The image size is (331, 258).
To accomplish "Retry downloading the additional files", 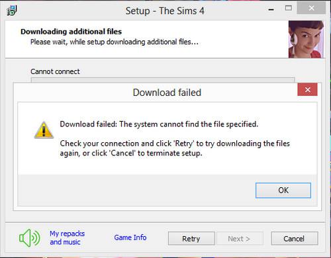I will point(191,238).
